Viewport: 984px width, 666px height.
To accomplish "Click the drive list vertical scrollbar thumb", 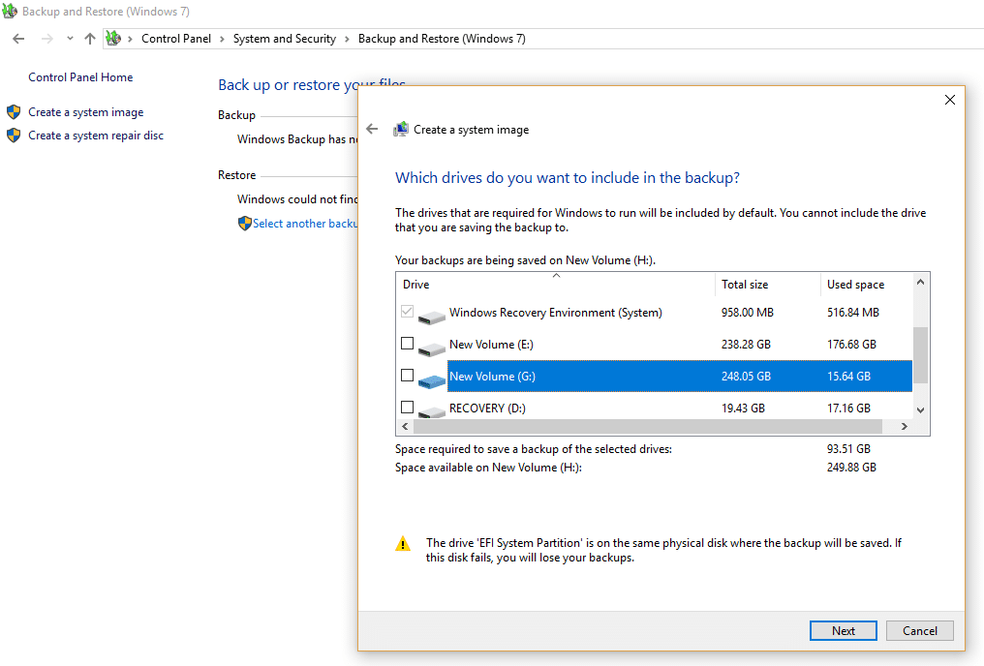I will 920,354.
